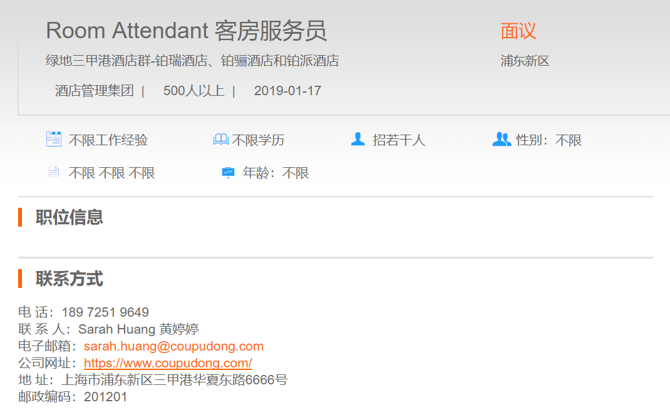Click the address 上海市浦东新区三甲港华夏东路6666号
670x415 pixels.
[174, 380]
